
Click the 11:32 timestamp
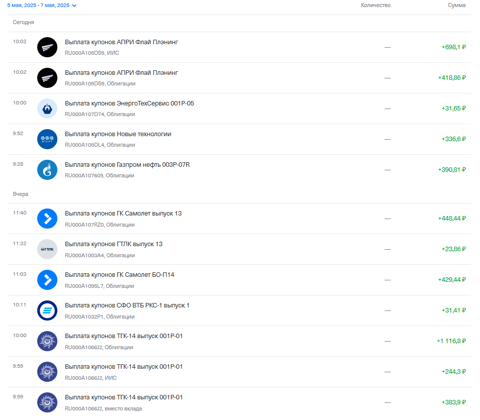click(x=20, y=243)
